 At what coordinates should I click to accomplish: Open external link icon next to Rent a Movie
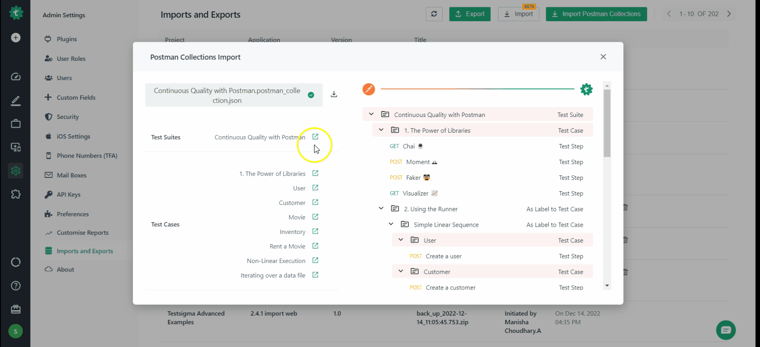[x=316, y=246]
